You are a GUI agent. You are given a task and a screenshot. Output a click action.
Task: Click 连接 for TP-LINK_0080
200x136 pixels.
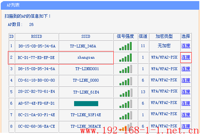(x=186, y=80)
